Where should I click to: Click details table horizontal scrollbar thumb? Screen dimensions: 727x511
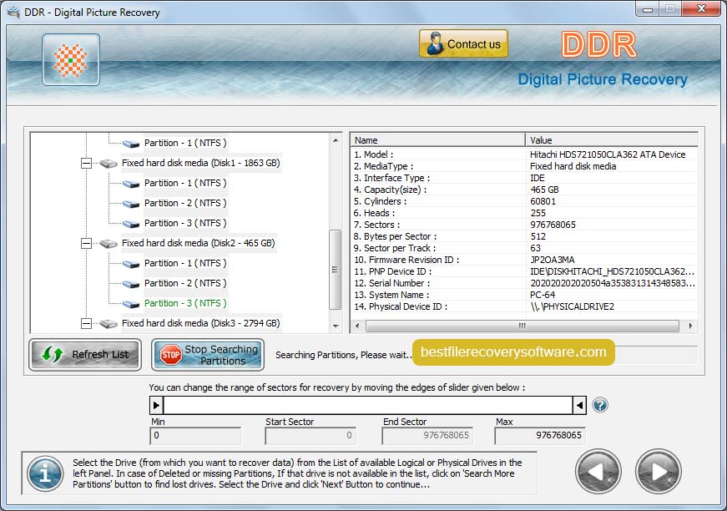(x=522, y=326)
